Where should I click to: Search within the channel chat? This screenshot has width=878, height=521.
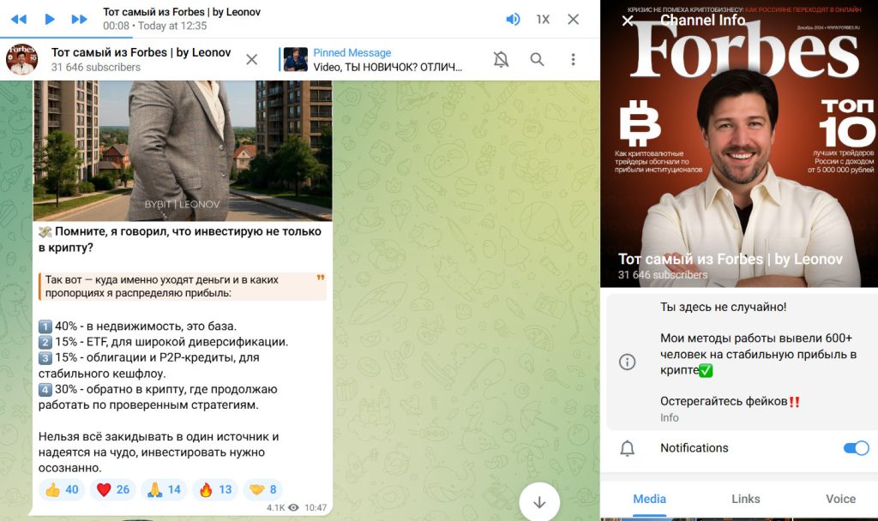coord(537,59)
